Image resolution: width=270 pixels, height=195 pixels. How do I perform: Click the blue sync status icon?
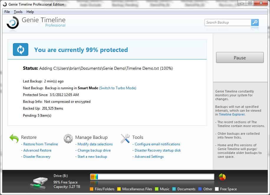coord(21,50)
